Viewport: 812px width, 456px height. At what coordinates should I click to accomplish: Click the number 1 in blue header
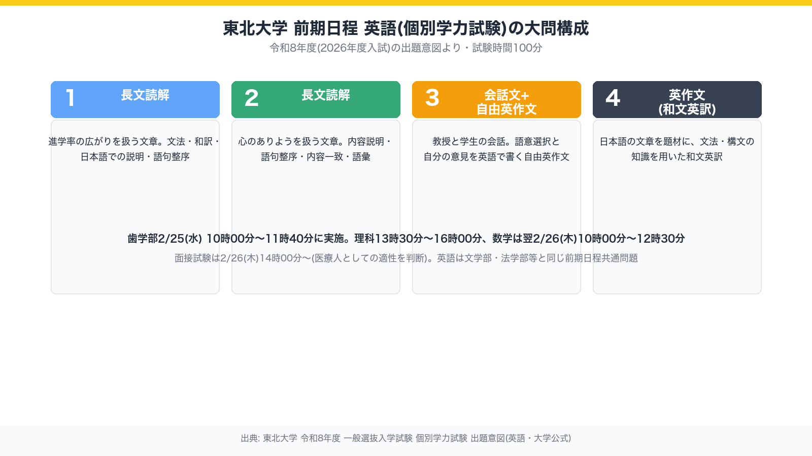click(x=71, y=98)
